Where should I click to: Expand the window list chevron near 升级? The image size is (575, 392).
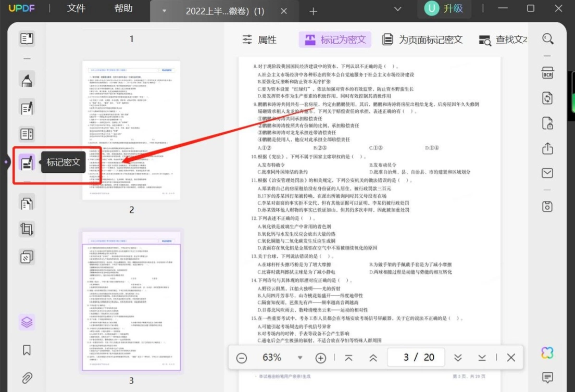[397, 9]
